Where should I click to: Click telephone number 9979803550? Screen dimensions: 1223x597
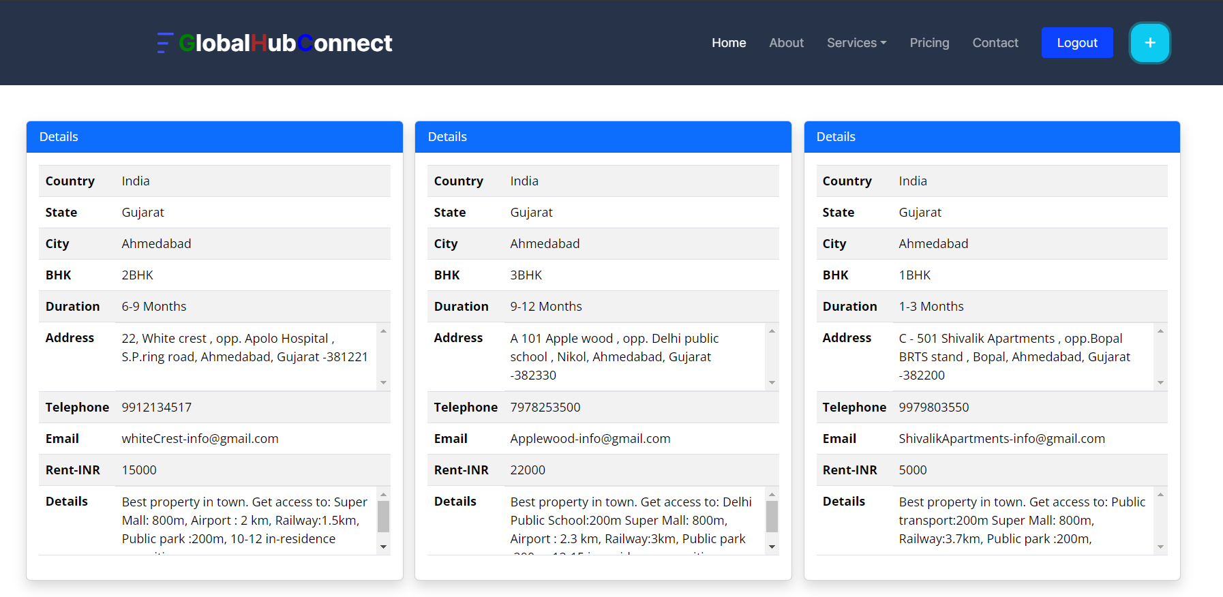point(933,408)
